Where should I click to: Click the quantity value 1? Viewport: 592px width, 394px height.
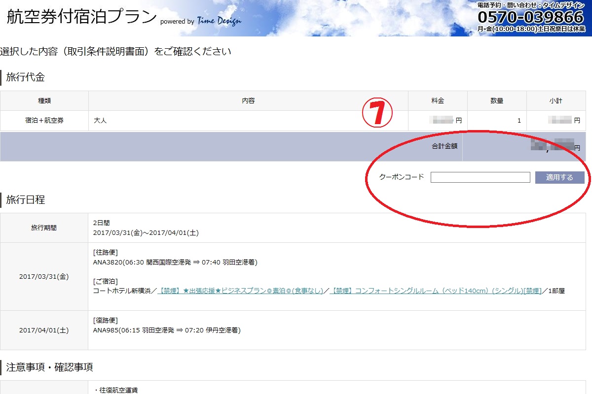coord(518,121)
